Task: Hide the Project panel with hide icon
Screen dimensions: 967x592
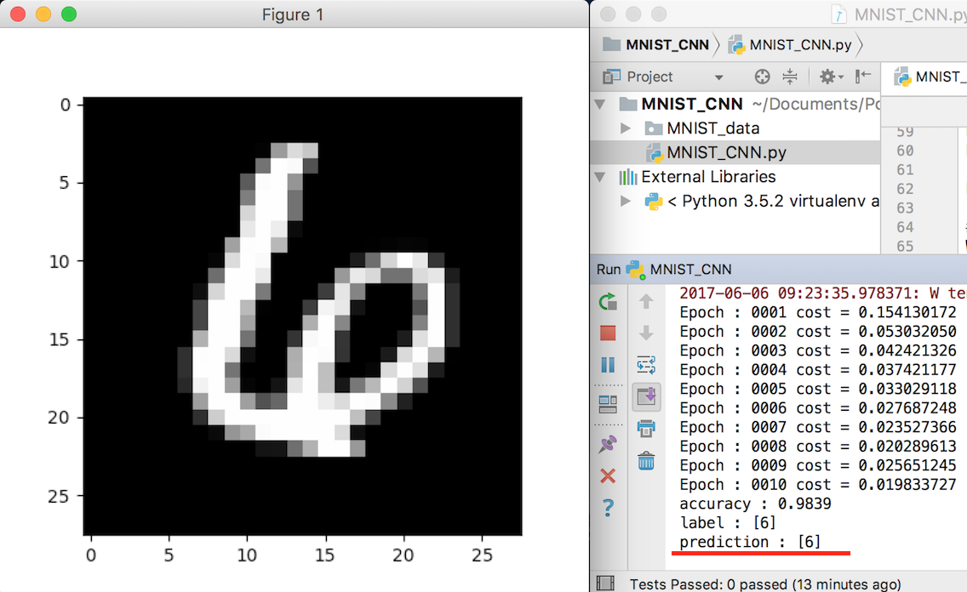Action: [x=863, y=77]
